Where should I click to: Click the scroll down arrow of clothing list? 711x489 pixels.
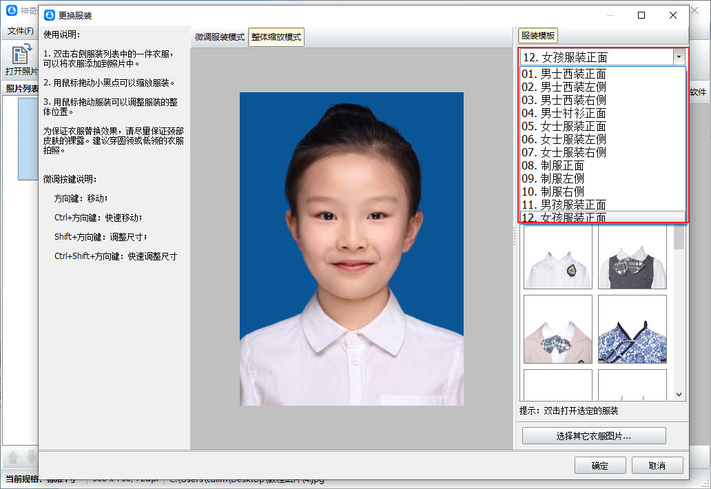click(x=679, y=395)
